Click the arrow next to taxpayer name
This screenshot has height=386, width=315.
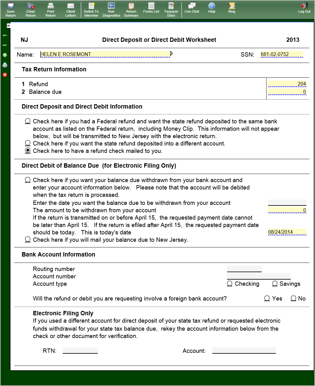pos(171,54)
